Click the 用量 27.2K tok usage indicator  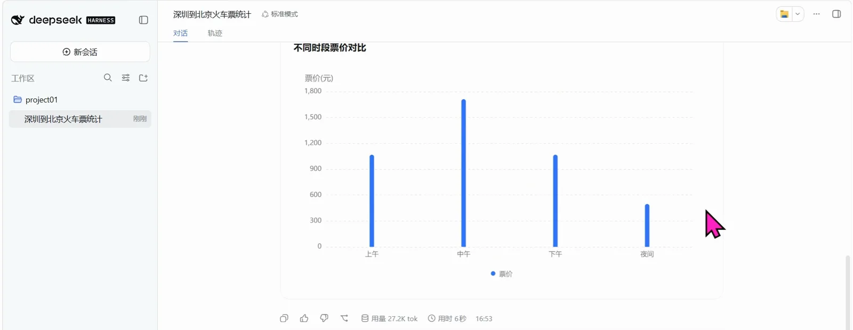389,318
